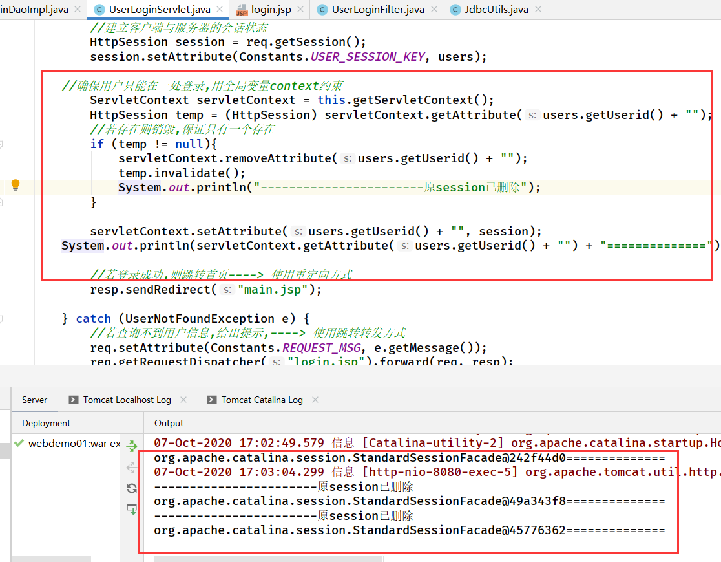Screen dimensions: 721x562
Task: Select the Server tab in Run panel
Action: coord(34,400)
